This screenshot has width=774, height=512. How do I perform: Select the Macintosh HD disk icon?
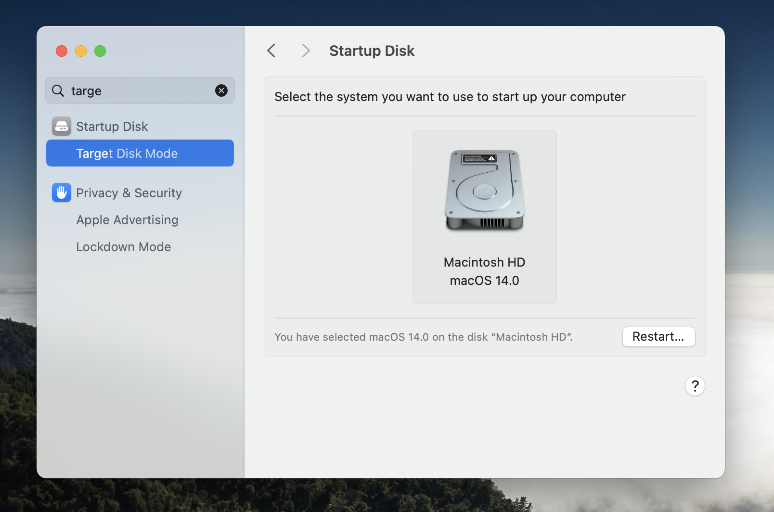click(x=485, y=190)
